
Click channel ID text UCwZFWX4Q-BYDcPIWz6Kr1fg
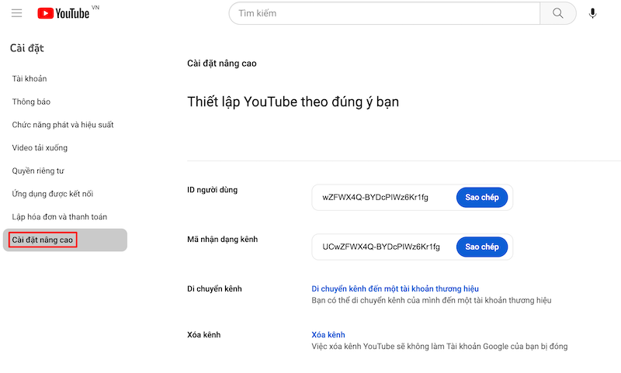tap(381, 247)
